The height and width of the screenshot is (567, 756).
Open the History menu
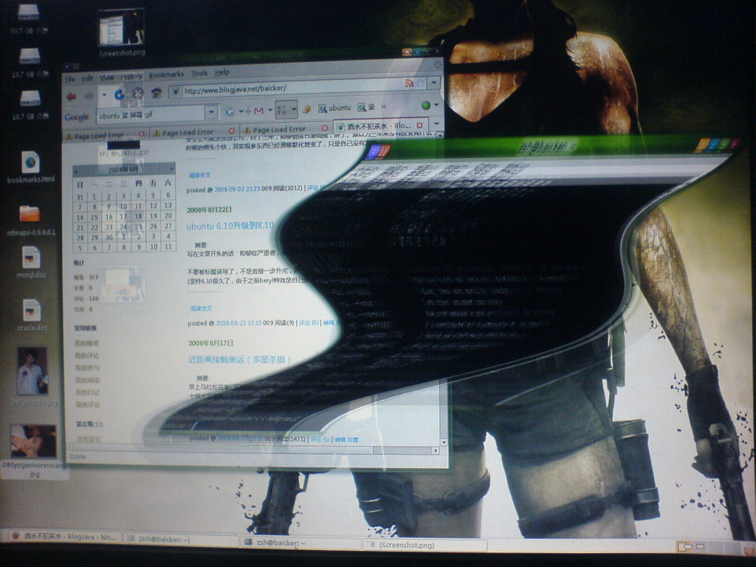click(131, 77)
